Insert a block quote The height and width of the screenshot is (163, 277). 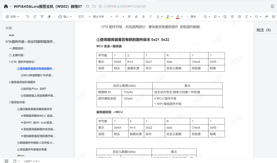(266, 17)
